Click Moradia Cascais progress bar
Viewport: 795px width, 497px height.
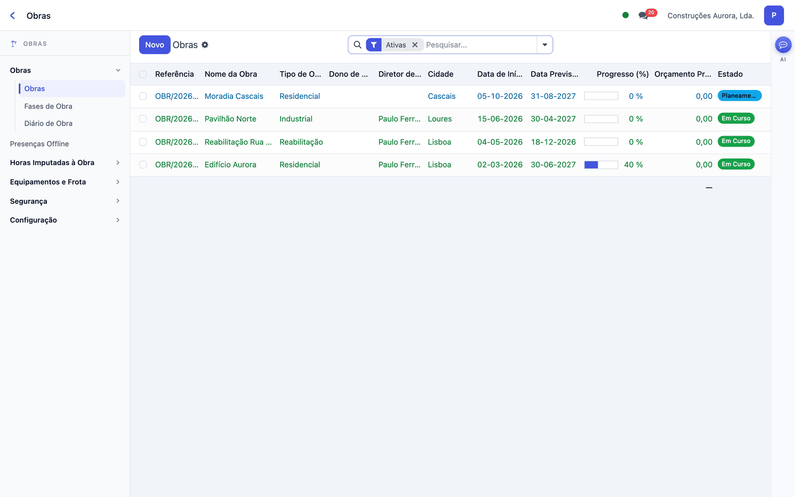point(601,96)
